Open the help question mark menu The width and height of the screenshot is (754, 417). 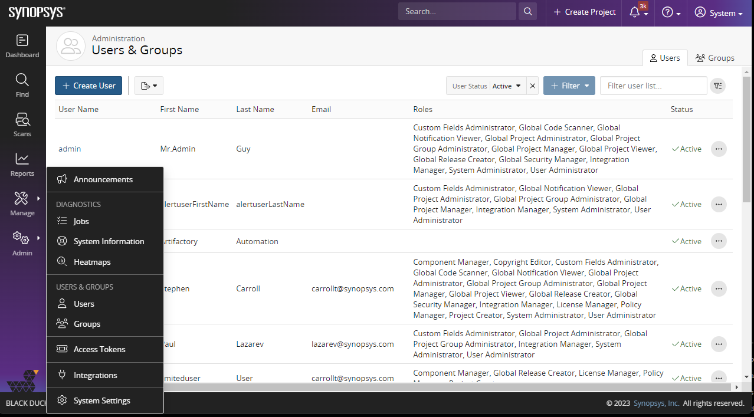click(x=671, y=12)
